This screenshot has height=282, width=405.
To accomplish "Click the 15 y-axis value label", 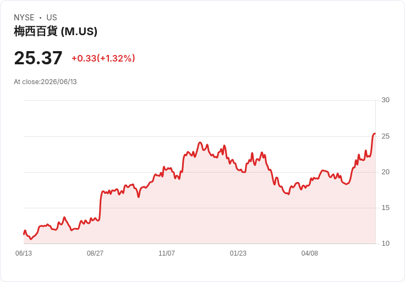I will click(x=385, y=208).
